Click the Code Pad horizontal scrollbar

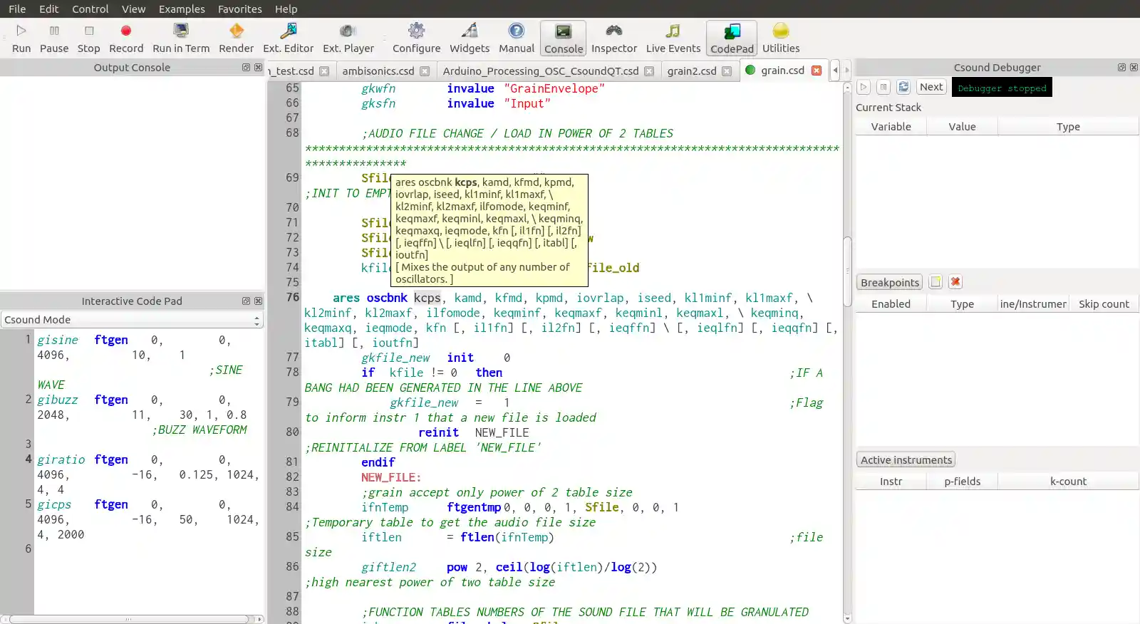(x=132, y=619)
